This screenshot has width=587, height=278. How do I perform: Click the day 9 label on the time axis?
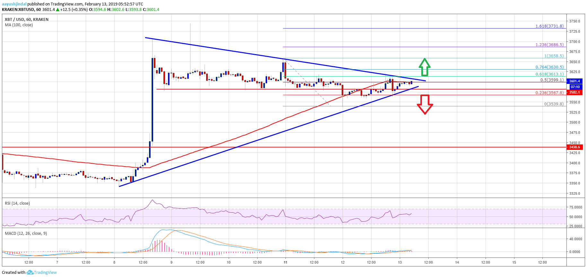click(x=171, y=262)
